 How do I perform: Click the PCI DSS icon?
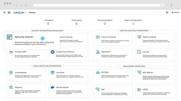(x=98, y=72)
